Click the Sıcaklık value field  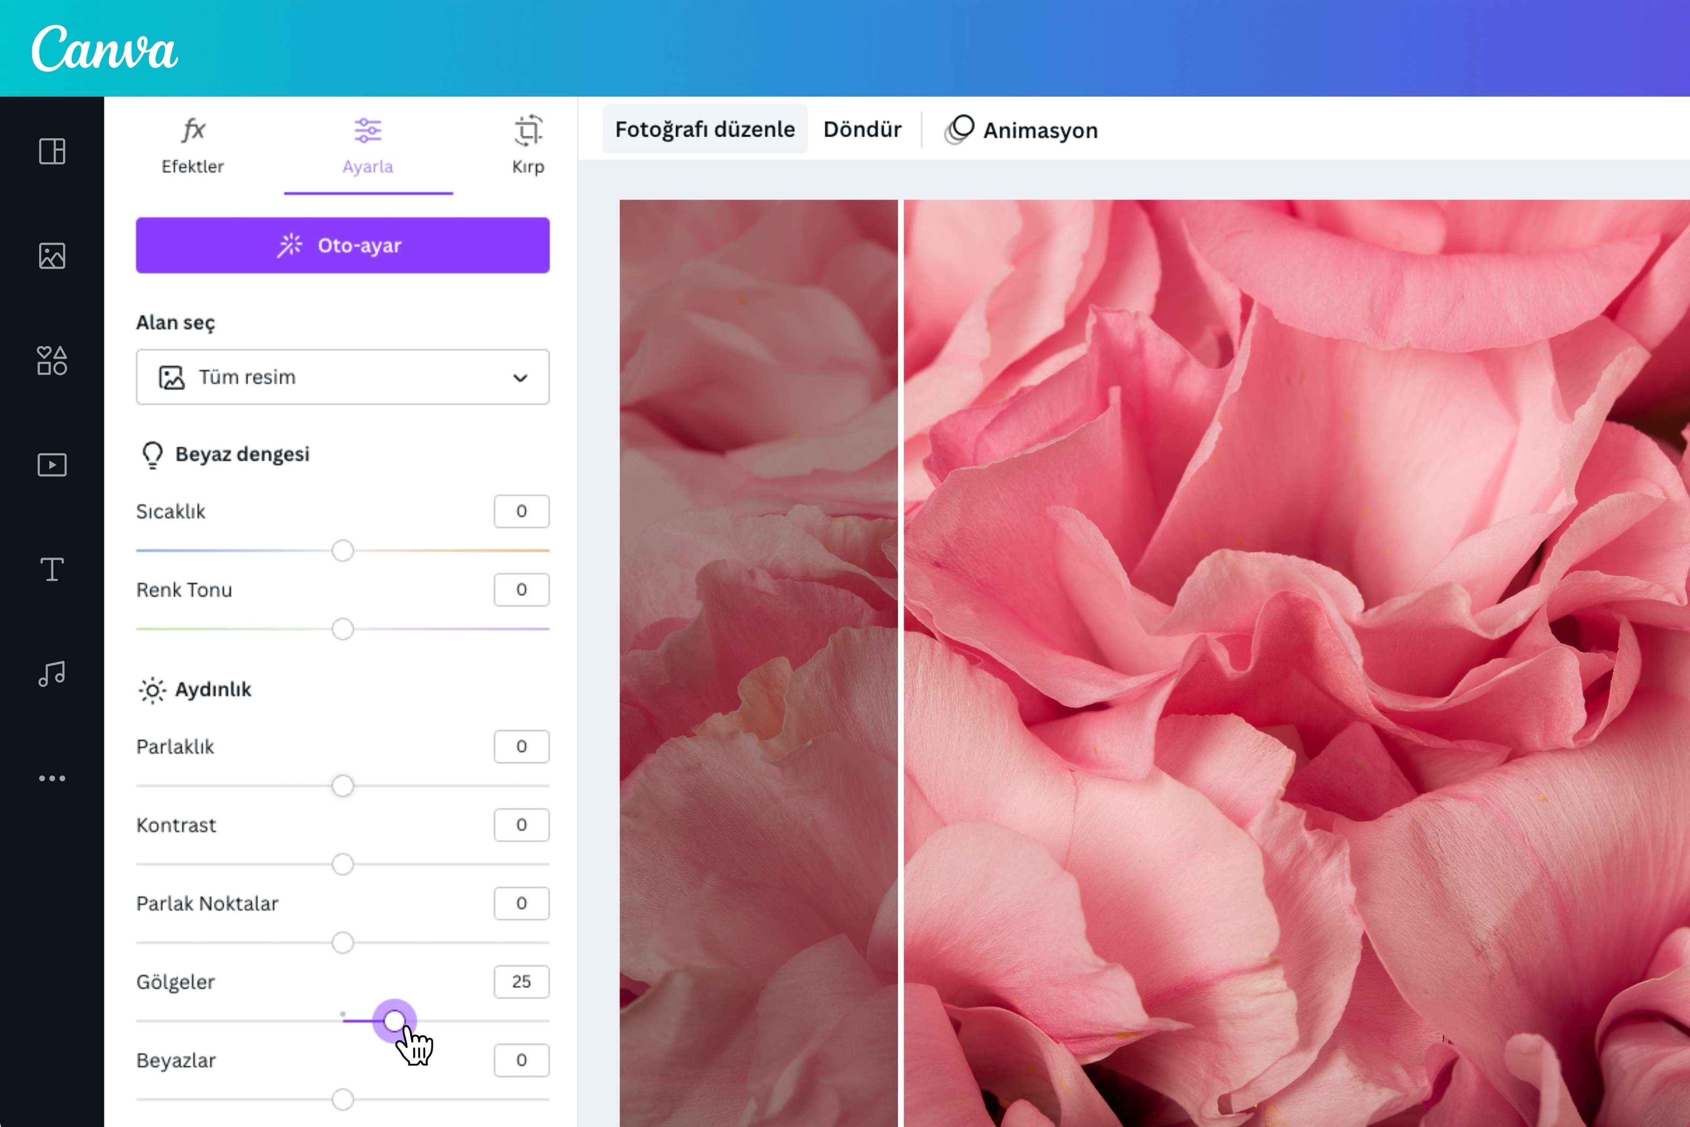tap(522, 511)
